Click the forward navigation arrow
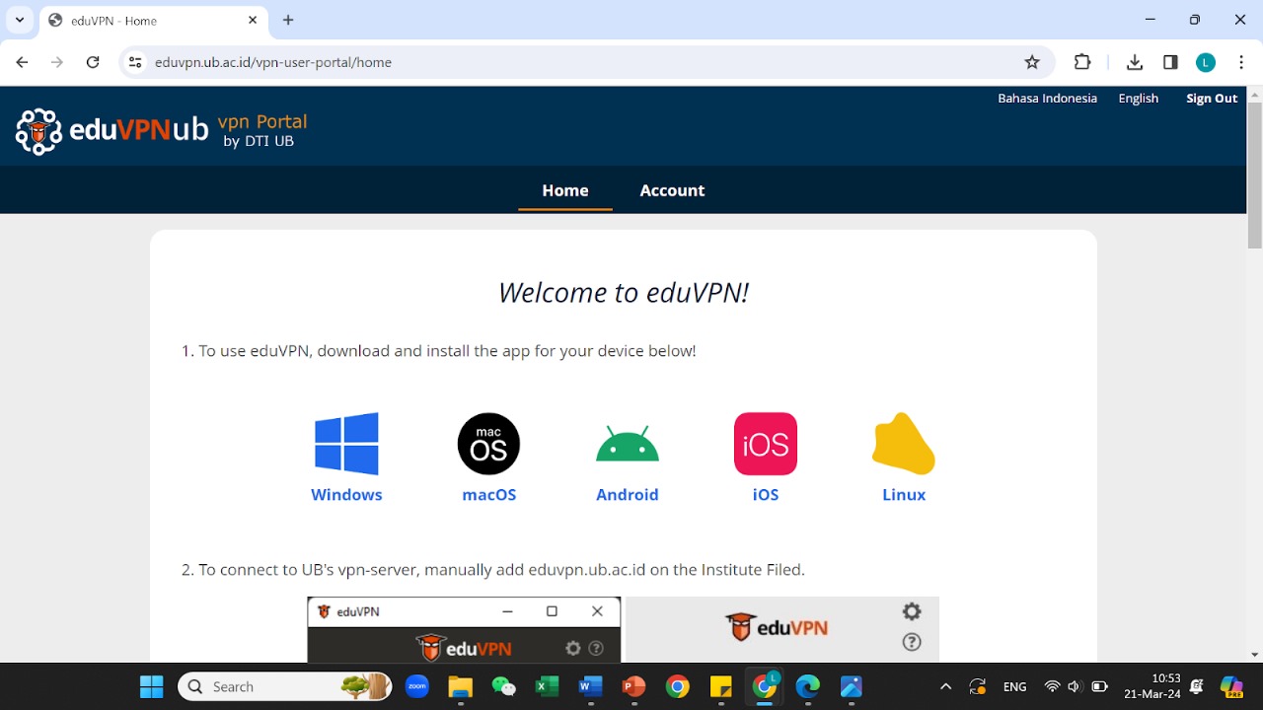Screen dimensions: 1263x710 [57, 62]
